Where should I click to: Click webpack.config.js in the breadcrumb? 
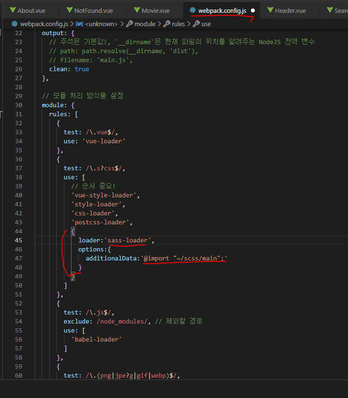(x=44, y=24)
